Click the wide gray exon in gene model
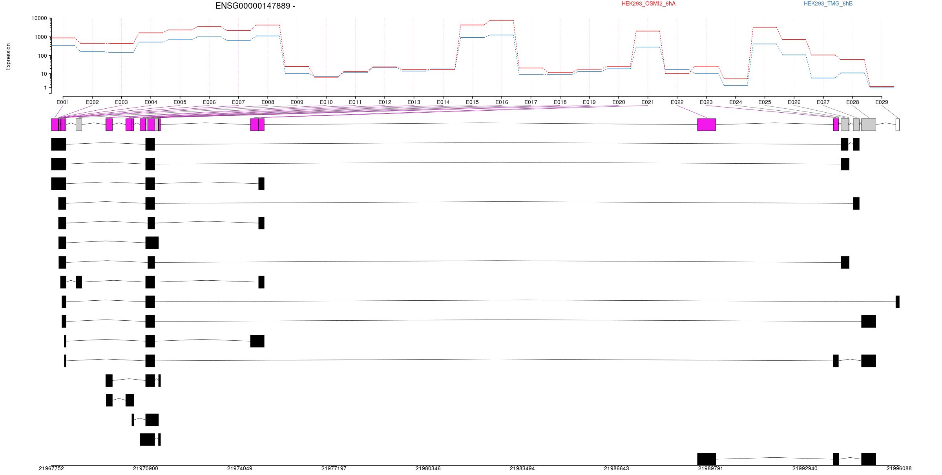Screen dimensions: 942x475 pos(869,125)
